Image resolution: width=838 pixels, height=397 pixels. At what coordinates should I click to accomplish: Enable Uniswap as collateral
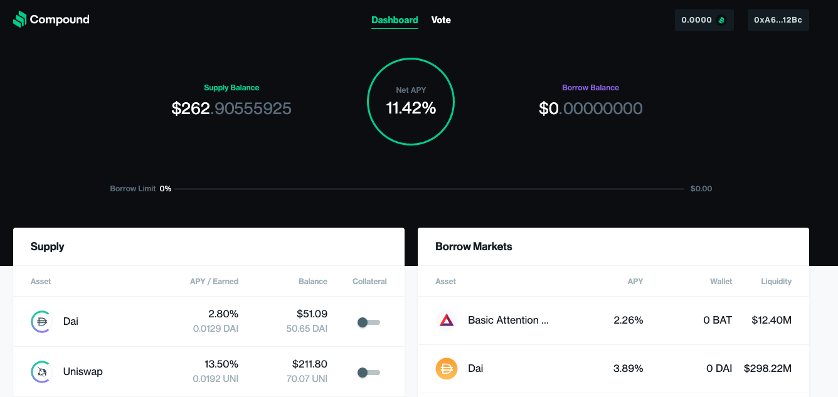[x=369, y=373]
